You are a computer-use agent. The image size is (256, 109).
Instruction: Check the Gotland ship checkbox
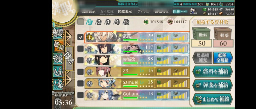pos(80,95)
